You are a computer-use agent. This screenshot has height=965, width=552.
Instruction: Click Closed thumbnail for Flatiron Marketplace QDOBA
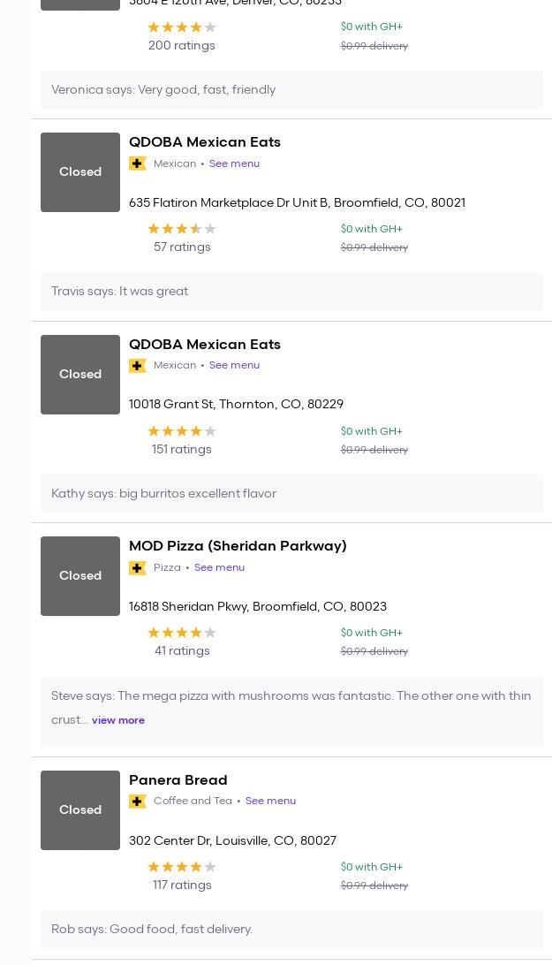pos(80,172)
